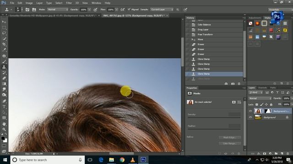
Task: Hide the Background copy layer
Action: click(250, 111)
